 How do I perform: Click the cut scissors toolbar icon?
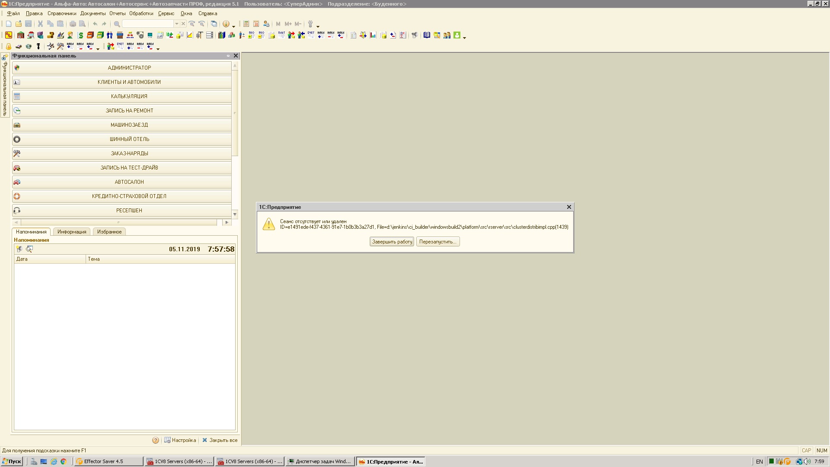(40, 24)
